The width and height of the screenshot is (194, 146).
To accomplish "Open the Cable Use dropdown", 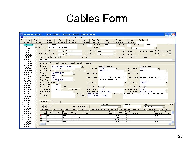I will pyautogui.click(x=74, y=80).
